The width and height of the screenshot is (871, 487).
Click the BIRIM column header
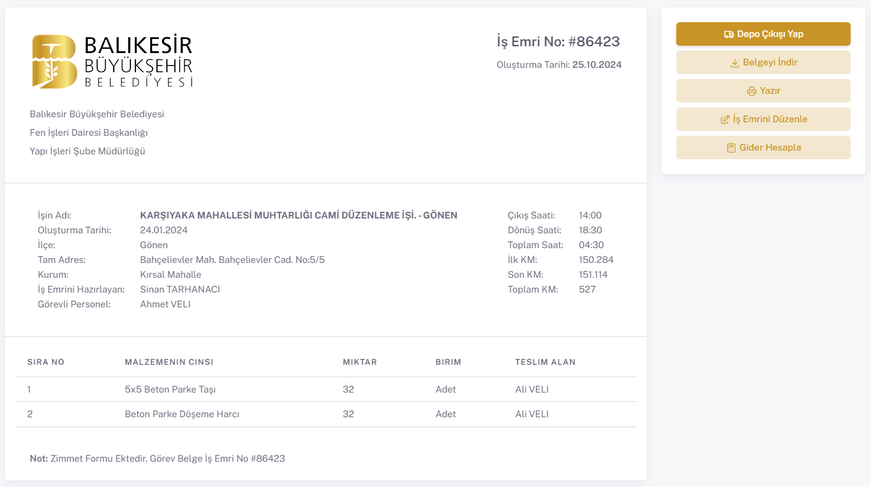[x=448, y=362]
